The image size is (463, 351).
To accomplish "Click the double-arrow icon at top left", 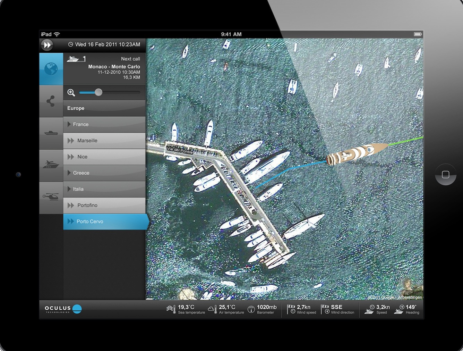I will 47,45.
